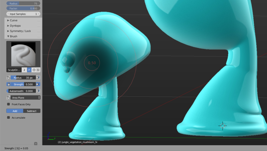
Task: Toggle the Strength unified lock icon
Action: pyautogui.click(x=8, y=84)
